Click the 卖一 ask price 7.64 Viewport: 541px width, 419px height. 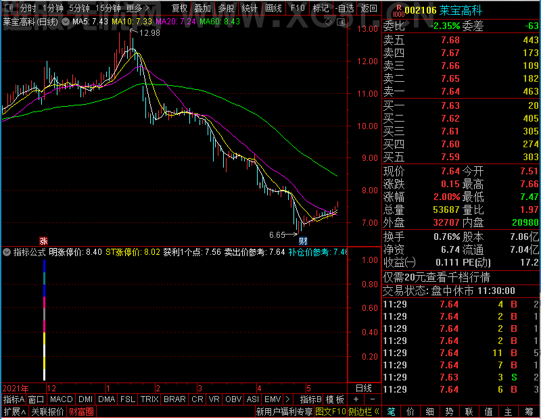[x=450, y=91]
